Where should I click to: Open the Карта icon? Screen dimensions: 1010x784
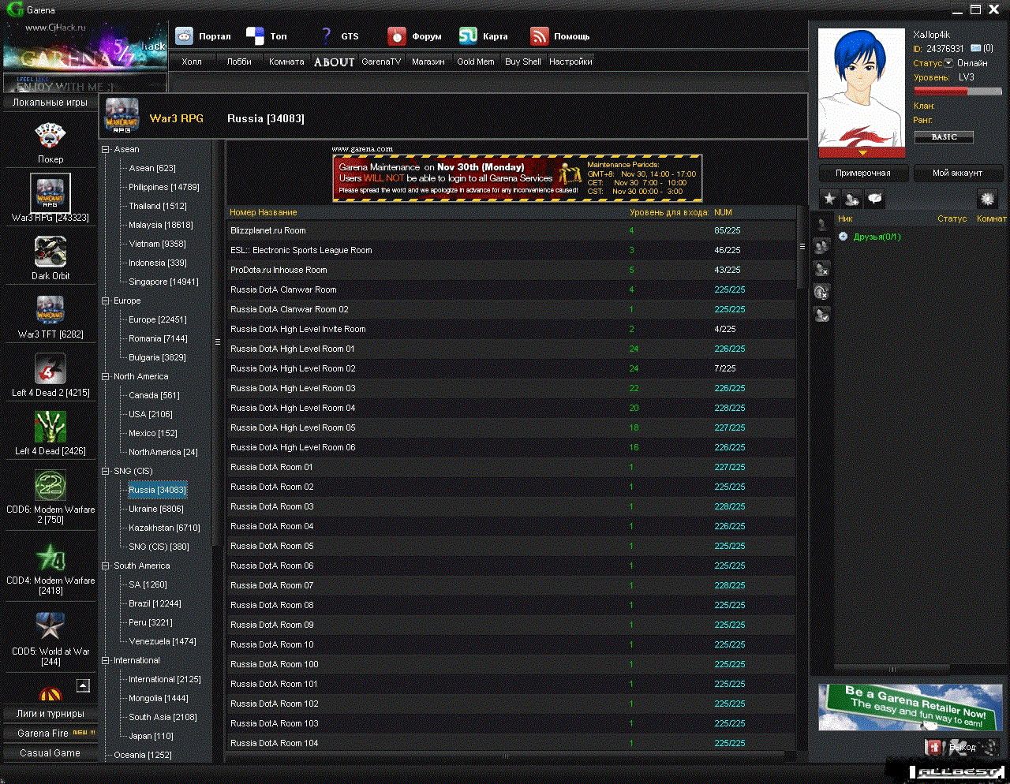pos(468,36)
